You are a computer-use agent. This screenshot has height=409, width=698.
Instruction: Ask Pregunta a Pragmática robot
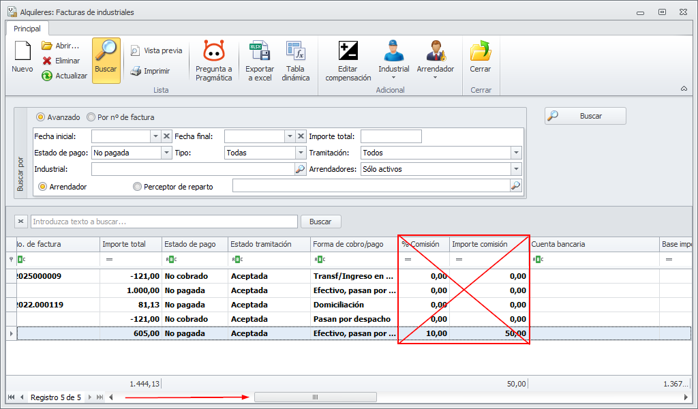tap(213, 61)
